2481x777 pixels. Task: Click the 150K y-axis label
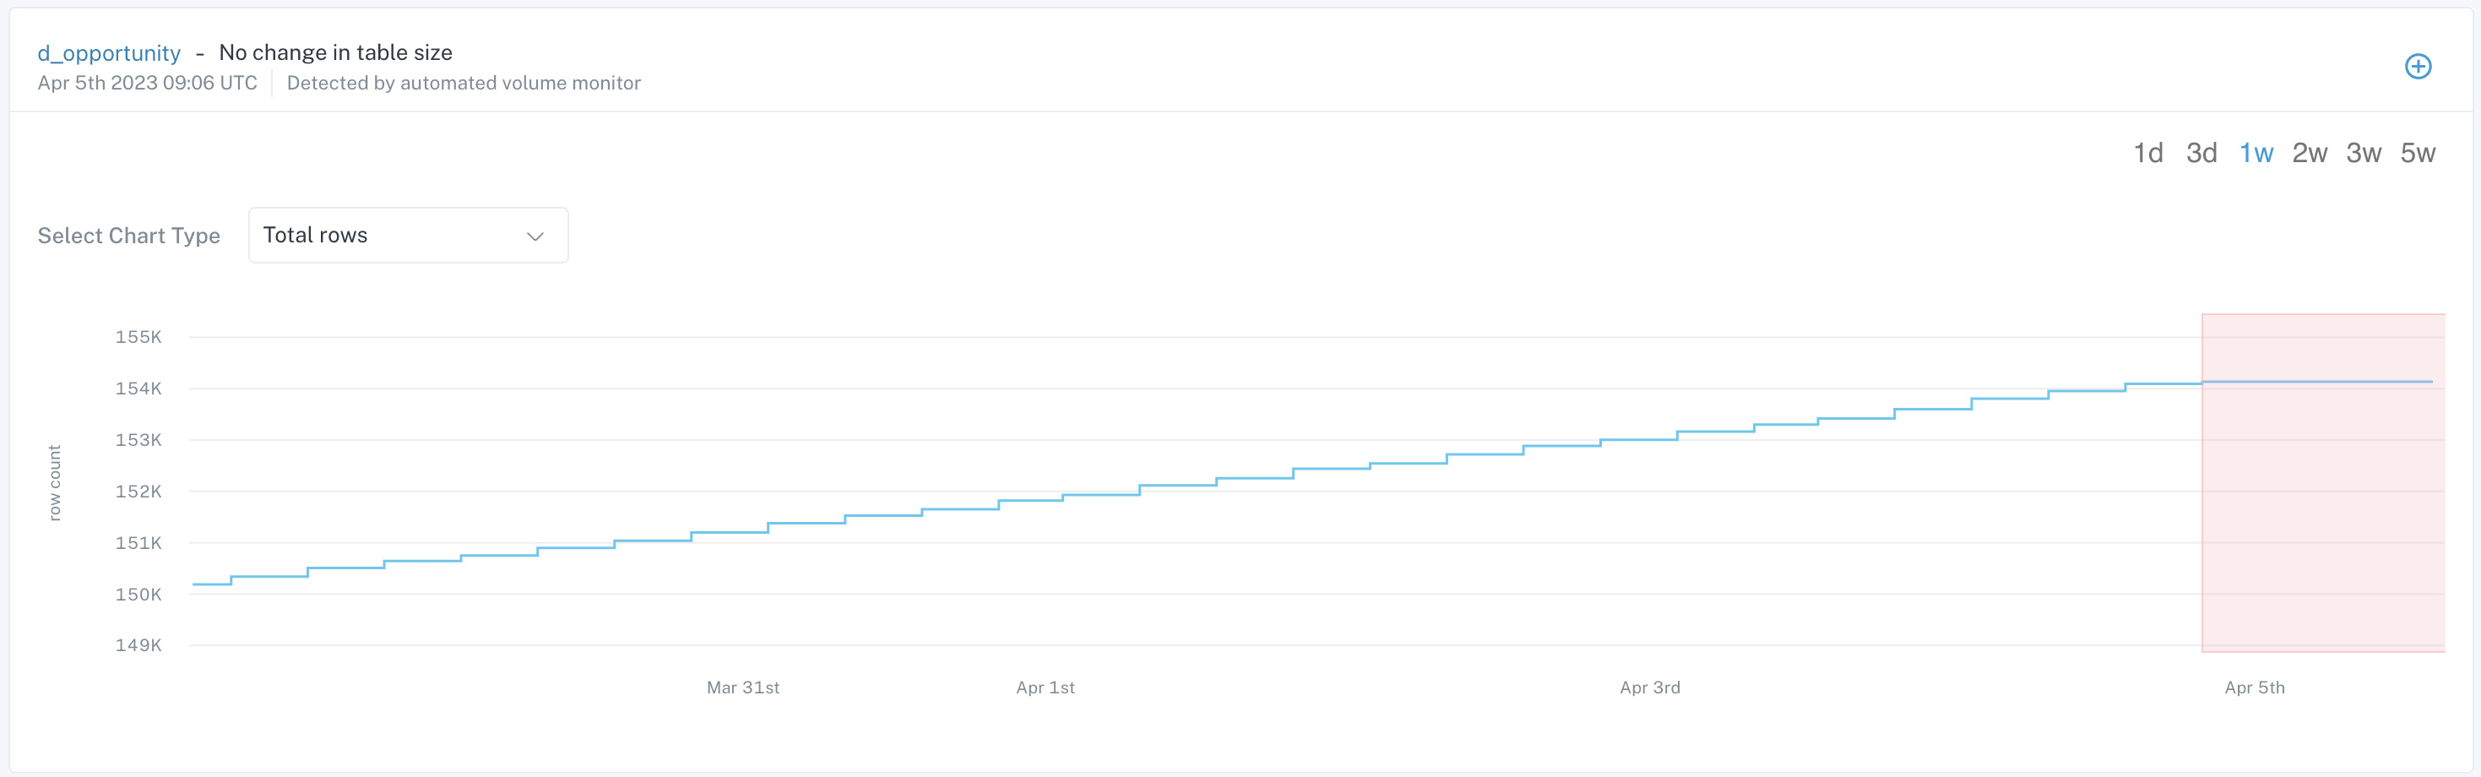(x=138, y=595)
